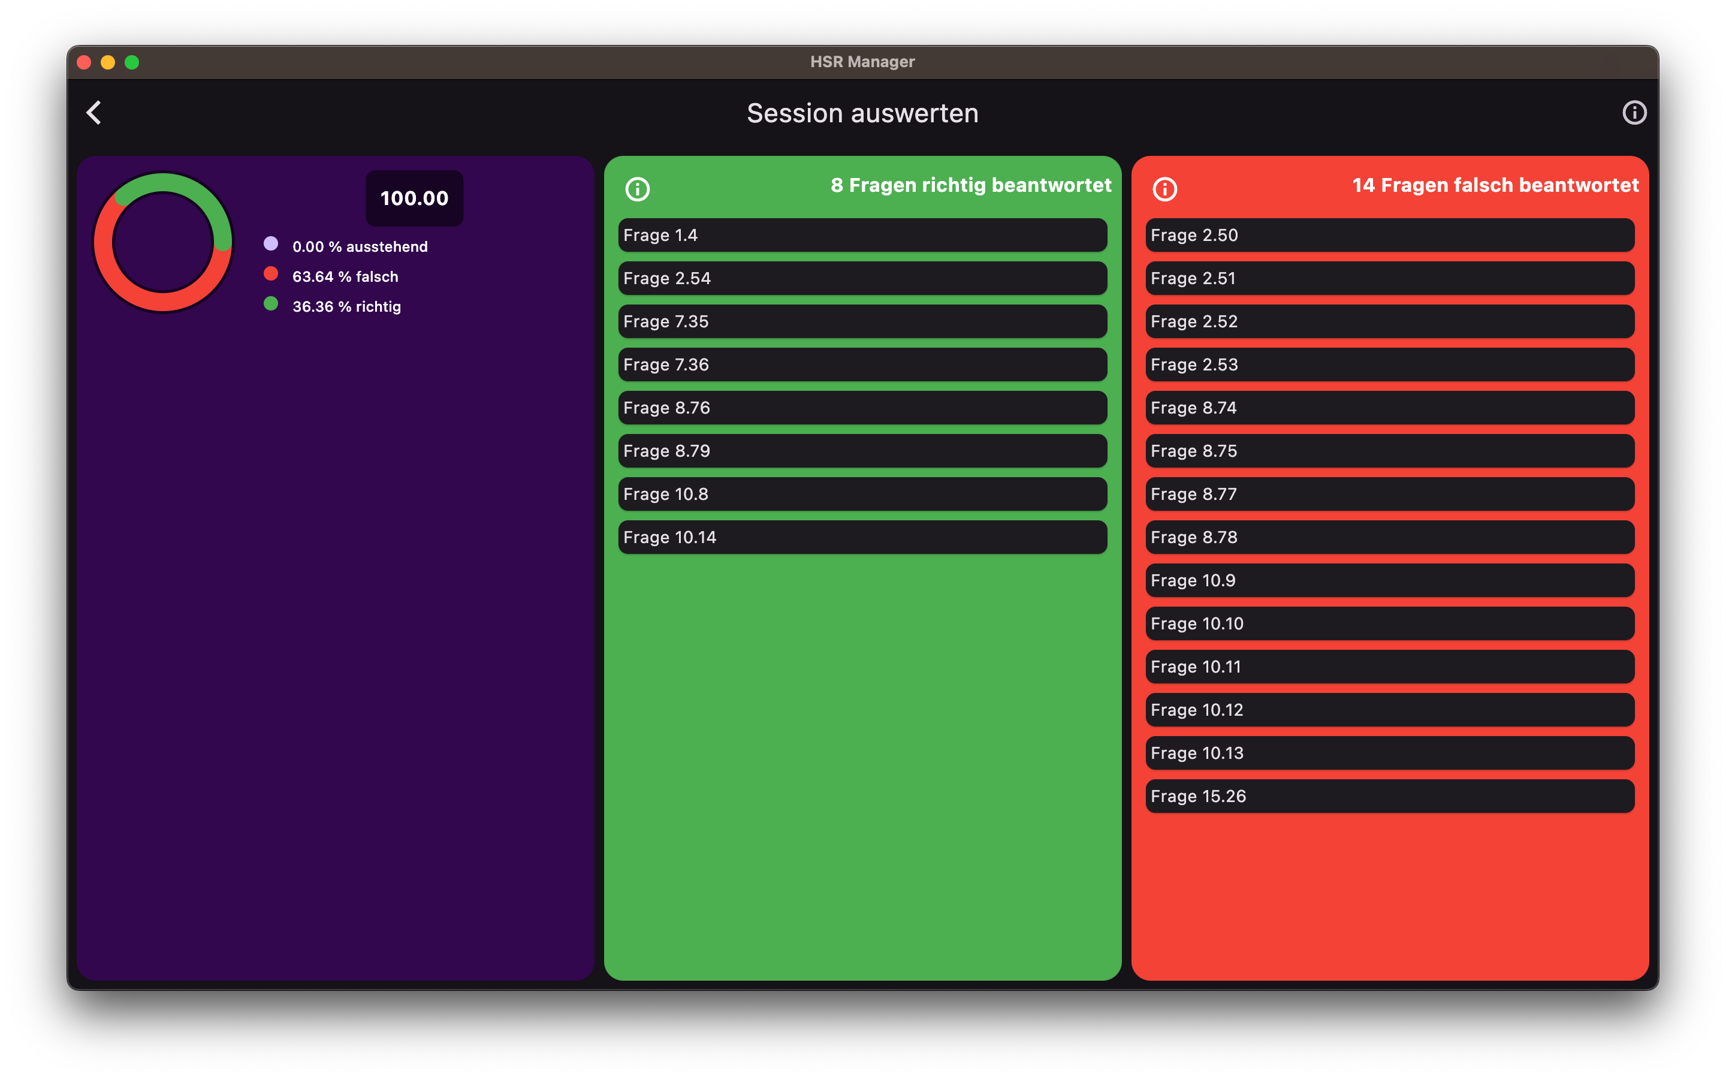This screenshot has width=1726, height=1079.
Task: Click the purple ausstehend legend dot
Action: [271, 244]
